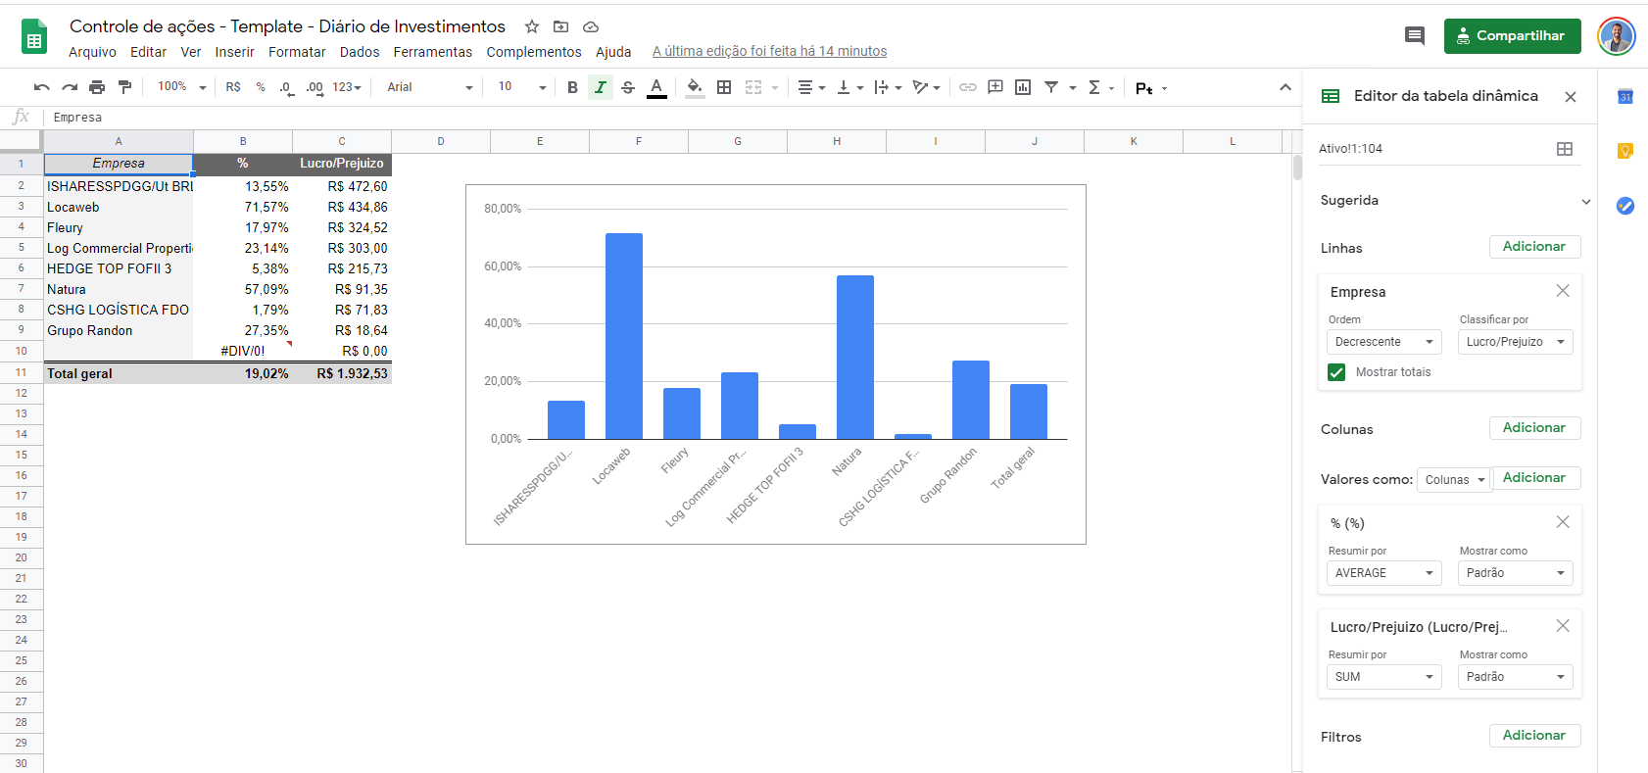Open the Dados menu
This screenshot has height=773, width=1648.
click(x=360, y=52)
